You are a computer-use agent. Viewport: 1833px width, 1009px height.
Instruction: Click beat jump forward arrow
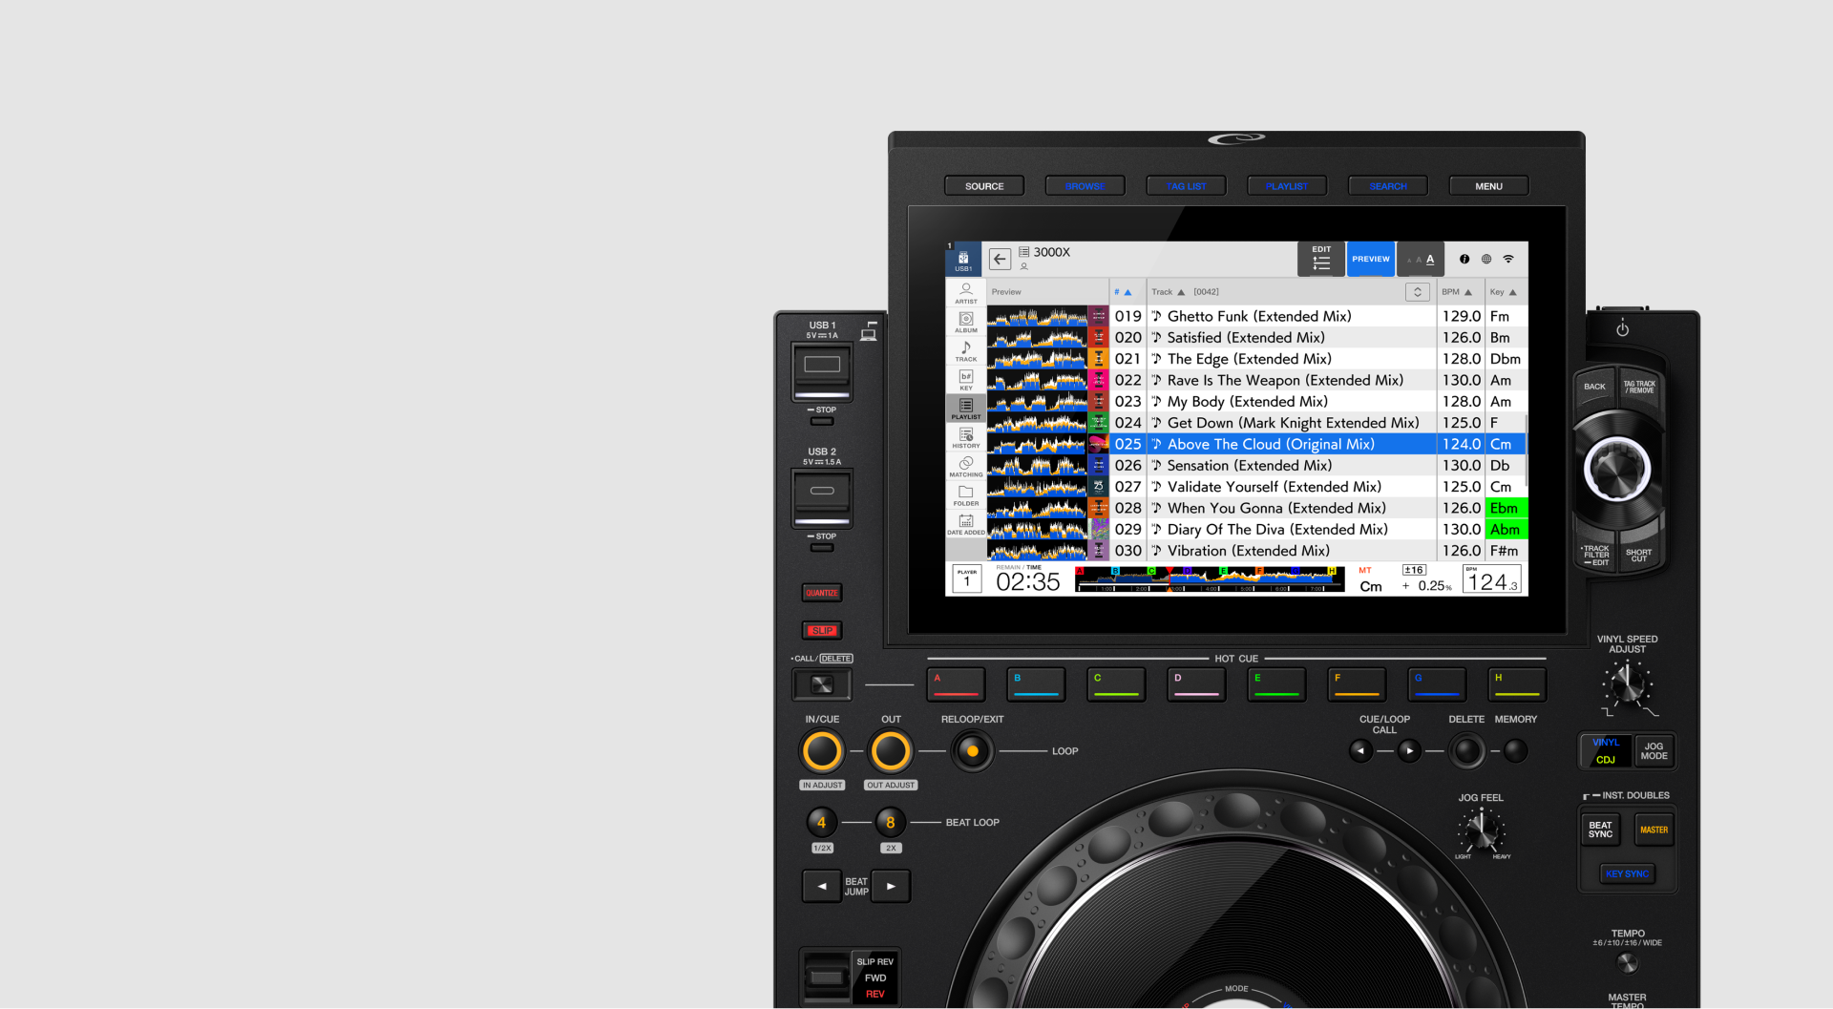click(891, 886)
